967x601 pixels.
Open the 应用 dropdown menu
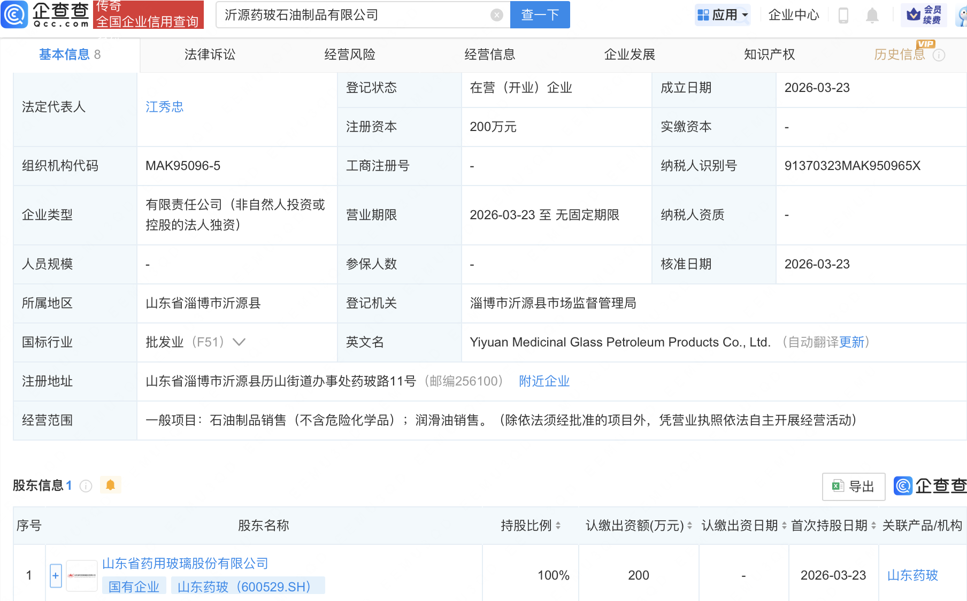[x=723, y=14]
